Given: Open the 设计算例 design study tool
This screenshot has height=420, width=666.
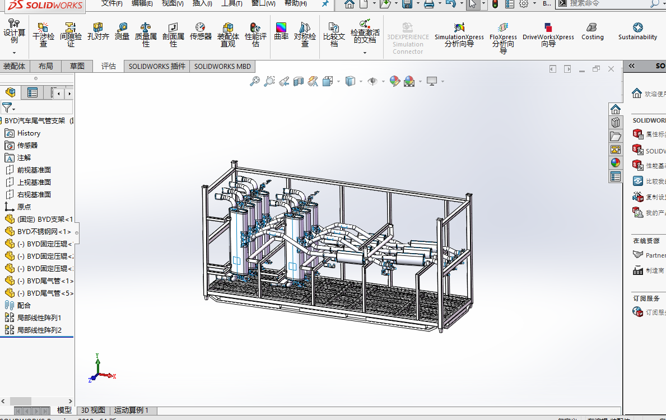Looking at the screenshot, I should tap(14, 31).
